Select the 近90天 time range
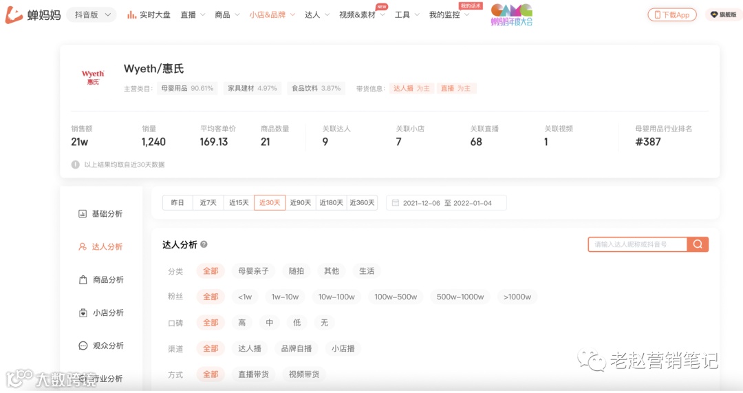This screenshot has height=393, width=743. coord(301,202)
